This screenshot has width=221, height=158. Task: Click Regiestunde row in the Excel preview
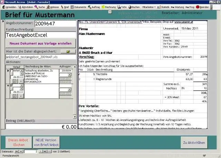click(x=143, y=79)
